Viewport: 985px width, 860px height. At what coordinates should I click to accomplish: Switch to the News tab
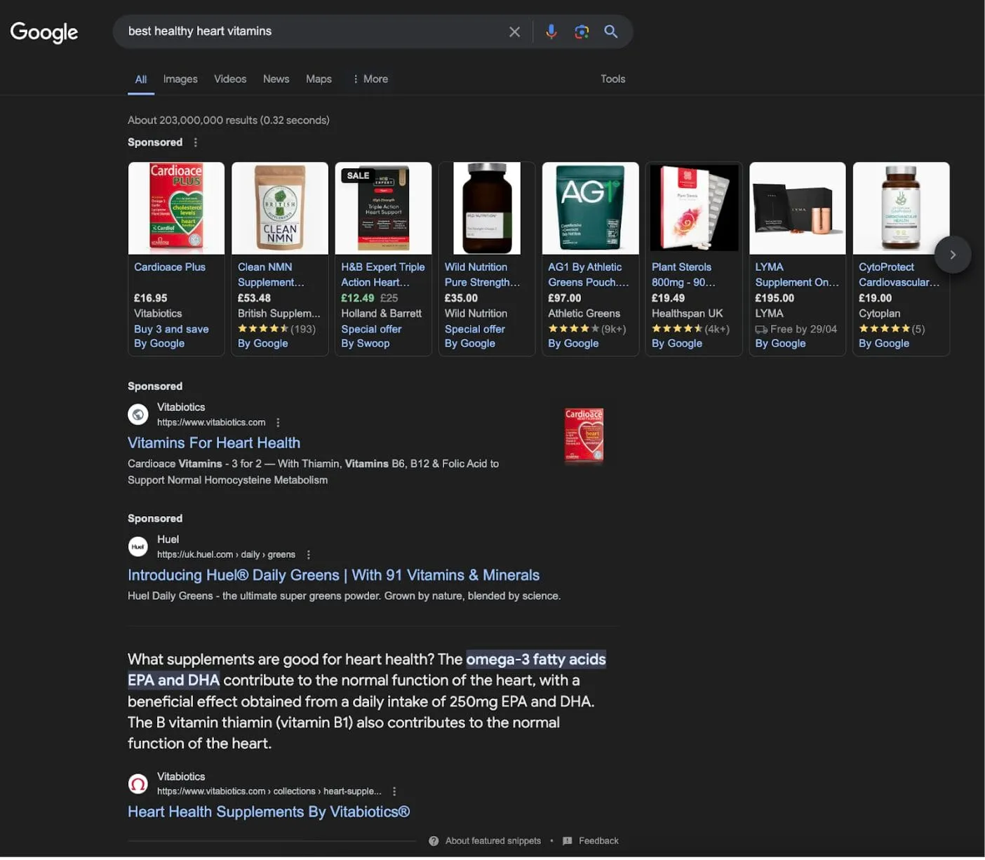click(276, 79)
